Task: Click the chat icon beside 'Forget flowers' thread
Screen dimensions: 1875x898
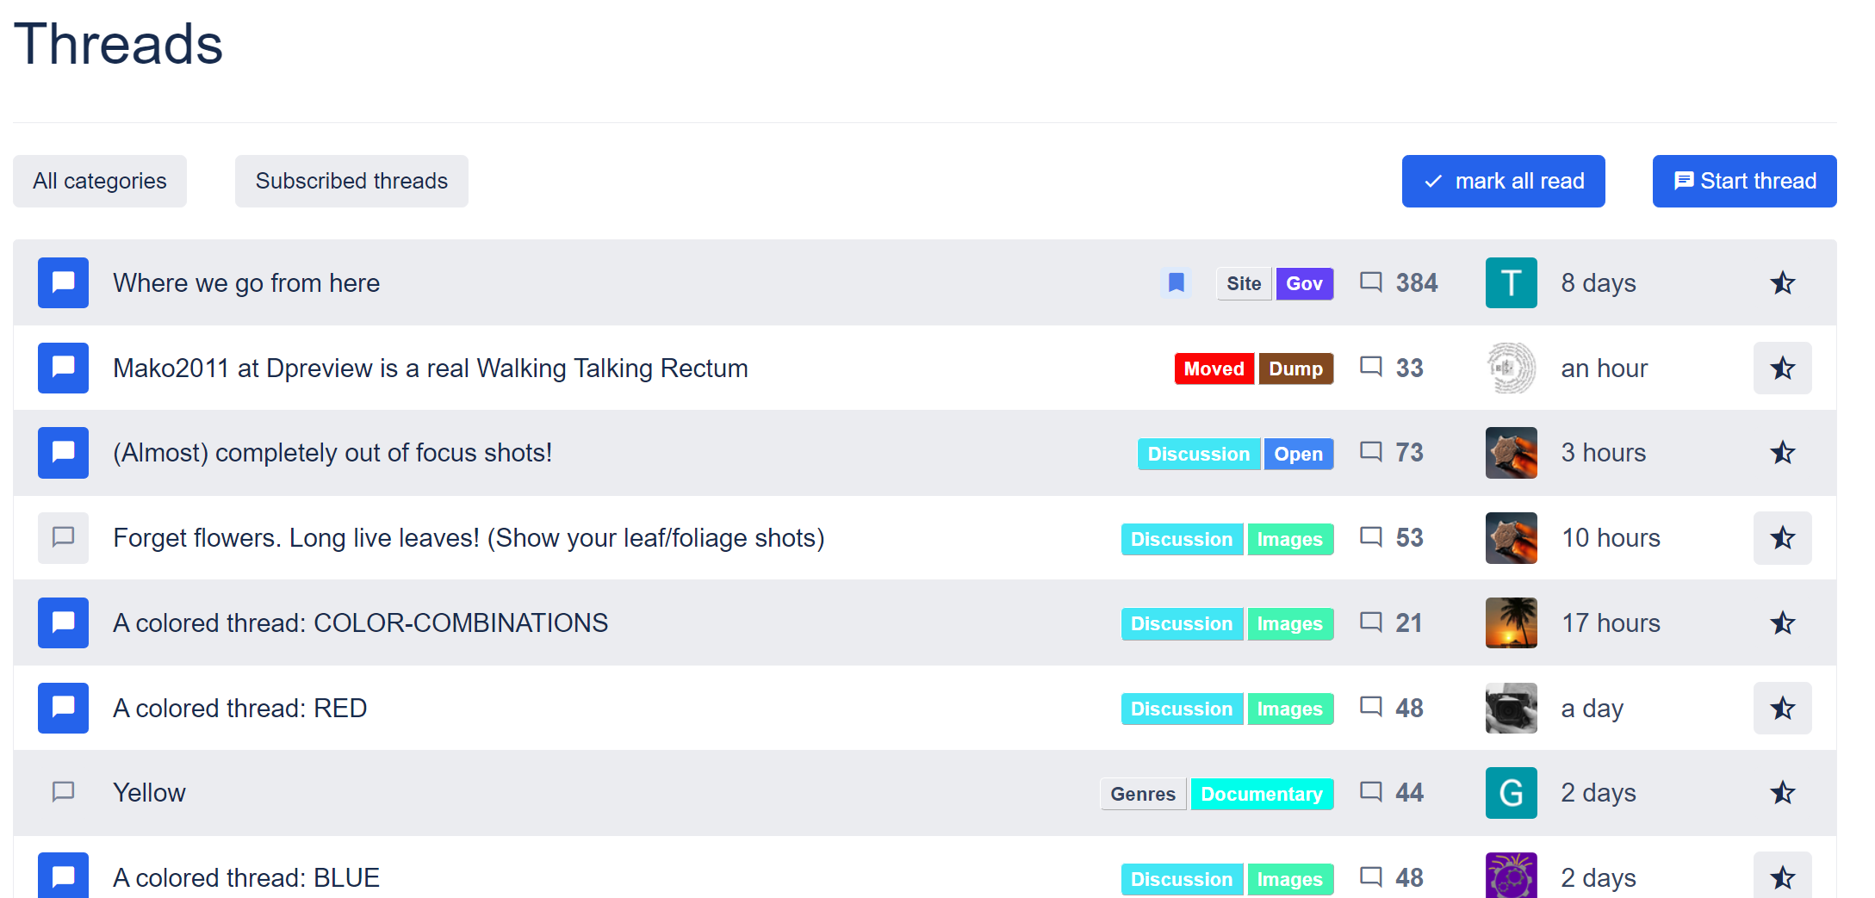Action: [63, 538]
